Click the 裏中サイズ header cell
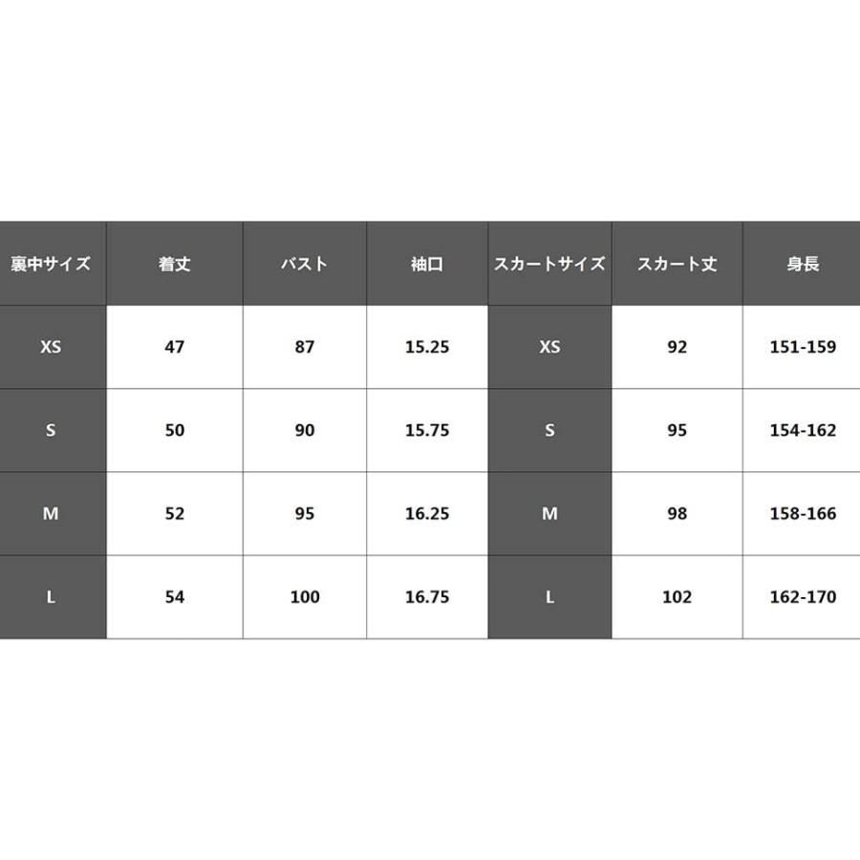 click(x=52, y=264)
